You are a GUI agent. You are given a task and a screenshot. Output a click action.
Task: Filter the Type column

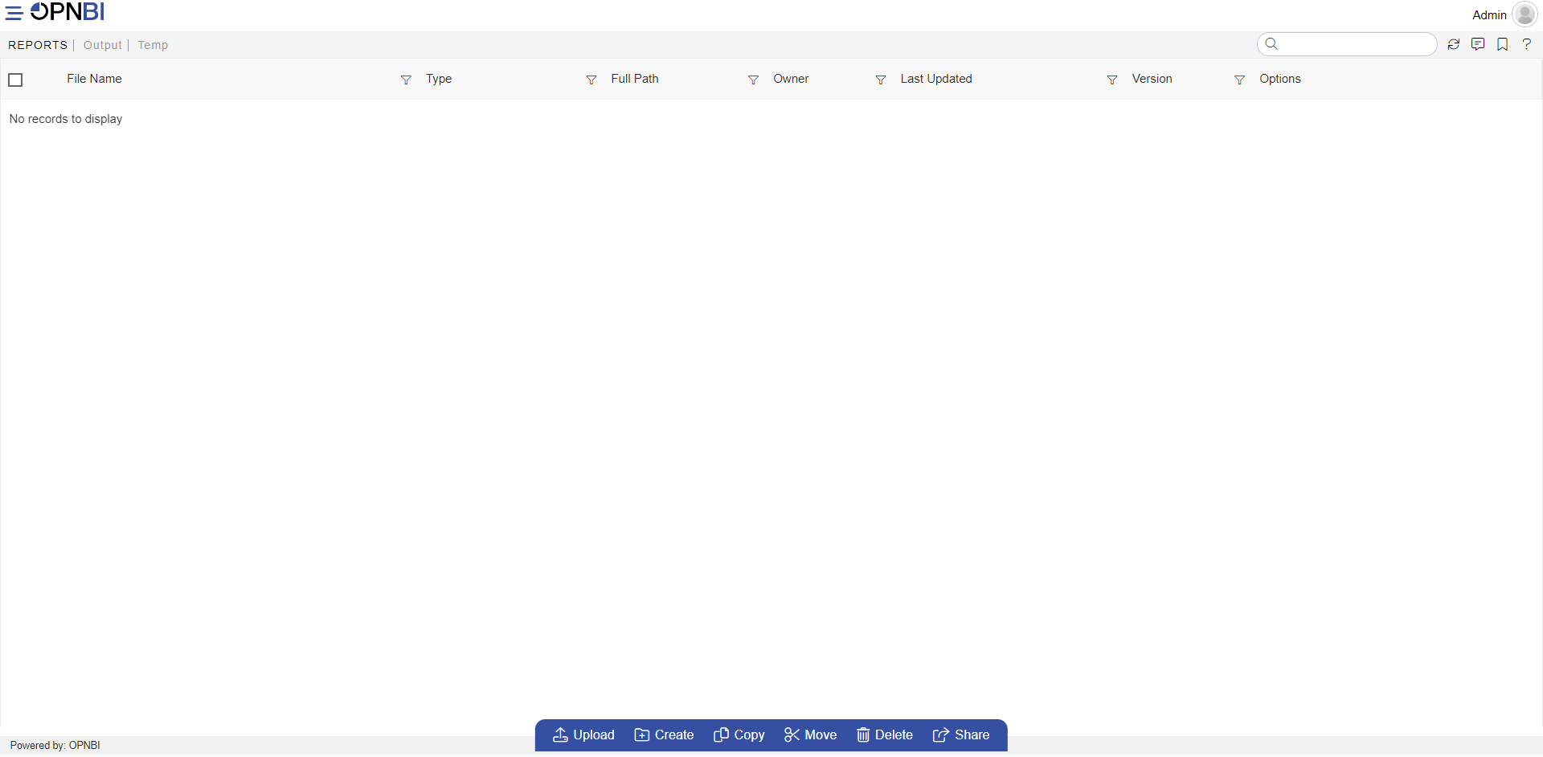[x=591, y=80]
